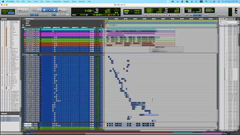The width and height of the screenshot is (240, 135).
Task: Open the Tracks list pop-up menu button
Action: (20, 19)
